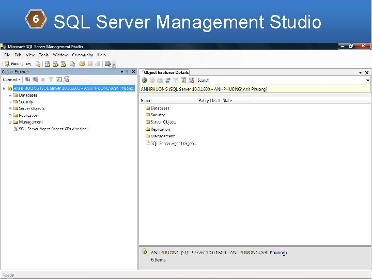Select Server Objects folder in Details list

point(161,122)
